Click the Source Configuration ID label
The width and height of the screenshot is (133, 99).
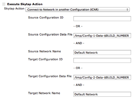click(46, 18)
